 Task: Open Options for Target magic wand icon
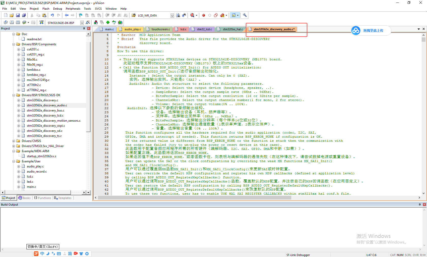pos(88,22)
